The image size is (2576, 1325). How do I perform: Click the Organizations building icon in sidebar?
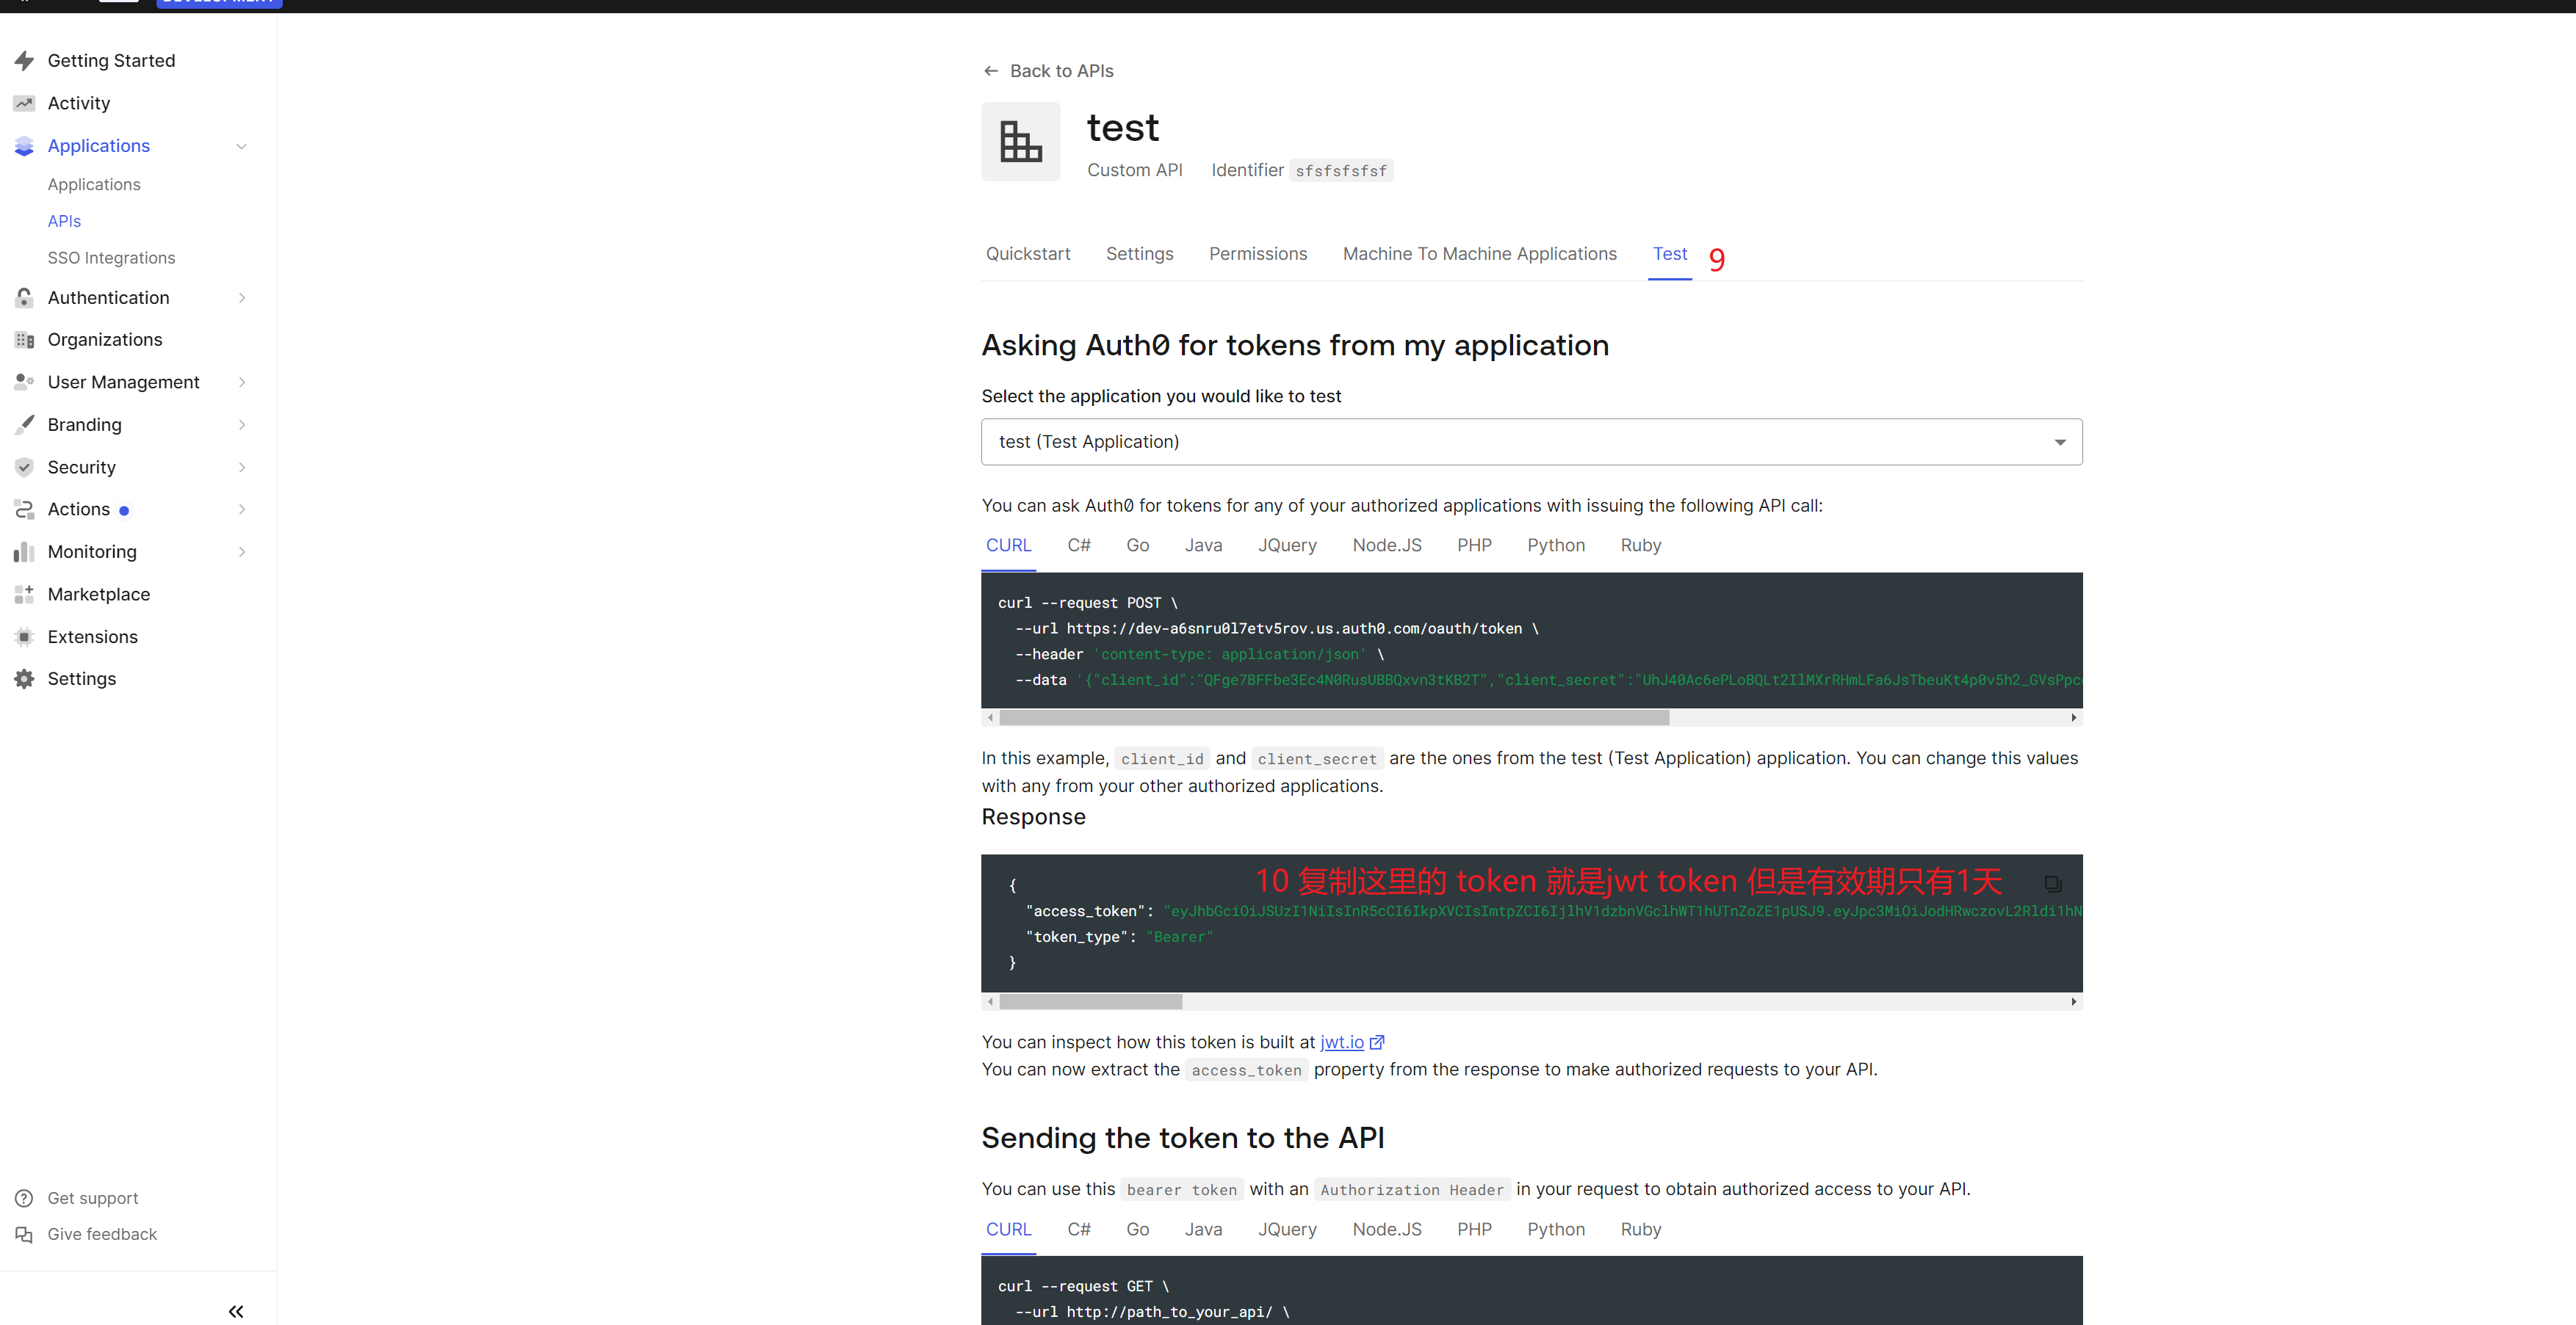click(x=24, y=340)
